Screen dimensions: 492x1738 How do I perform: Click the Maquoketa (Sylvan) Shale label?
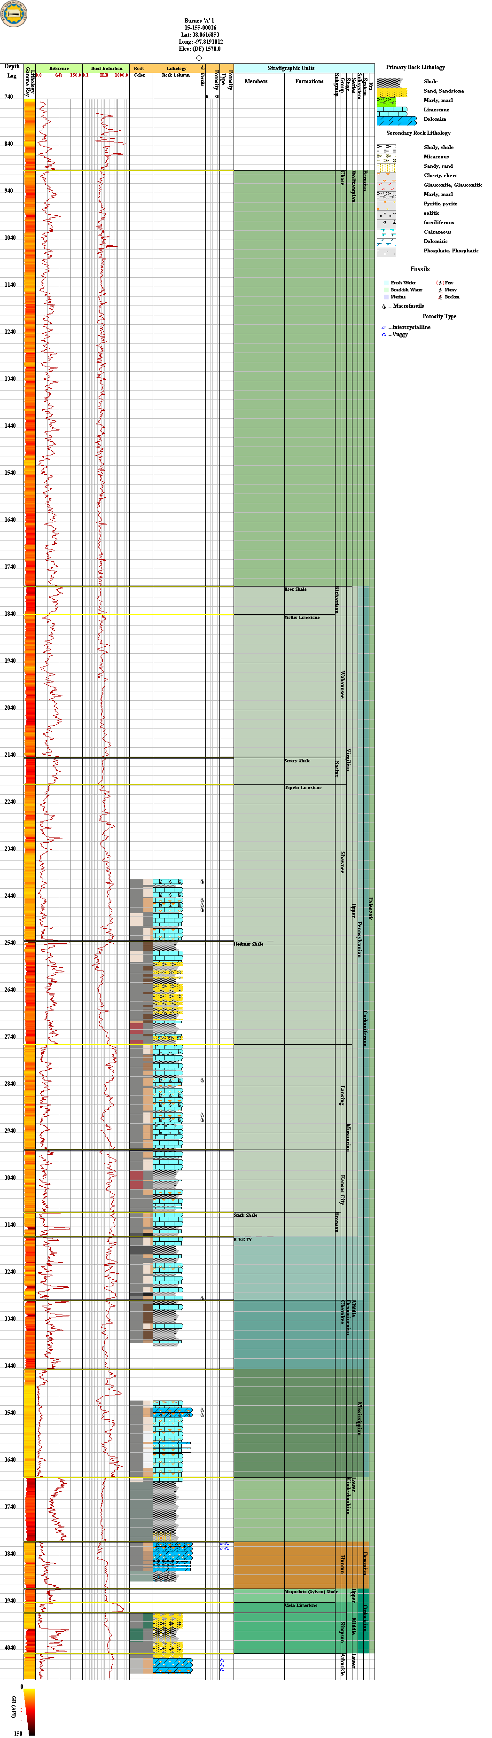(311, 1591)
